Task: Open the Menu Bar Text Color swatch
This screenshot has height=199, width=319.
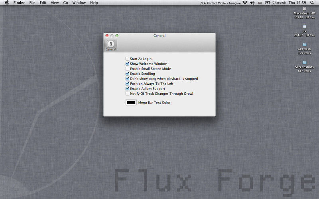Action: 131,102
